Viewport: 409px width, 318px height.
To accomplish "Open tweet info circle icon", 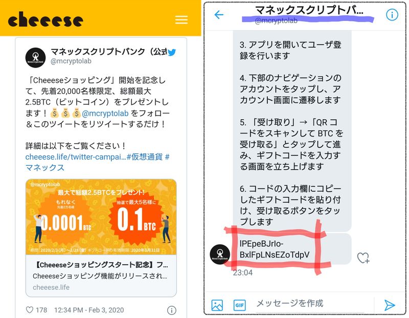I will click(x=171, y=310).
